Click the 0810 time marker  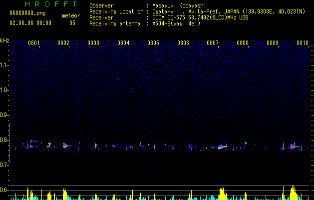(x=303, y=43)
